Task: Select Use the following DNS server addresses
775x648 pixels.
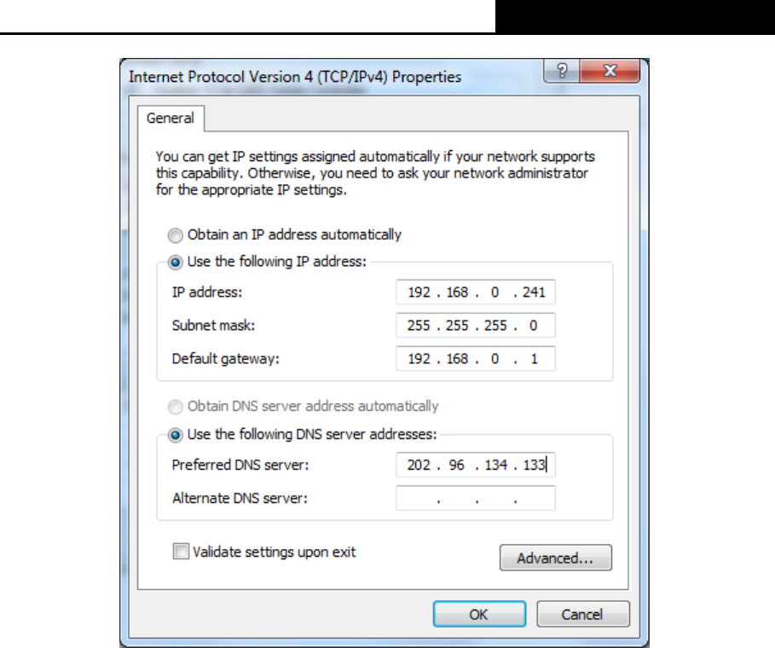Action: coord(175,435)
